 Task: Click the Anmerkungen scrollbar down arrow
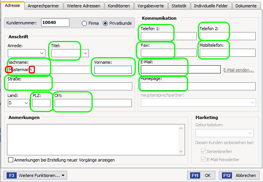point(181,151)
